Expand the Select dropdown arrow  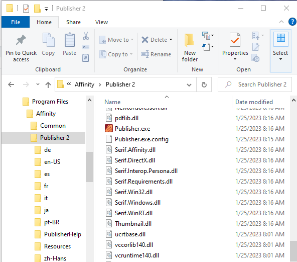pos(281,59)
